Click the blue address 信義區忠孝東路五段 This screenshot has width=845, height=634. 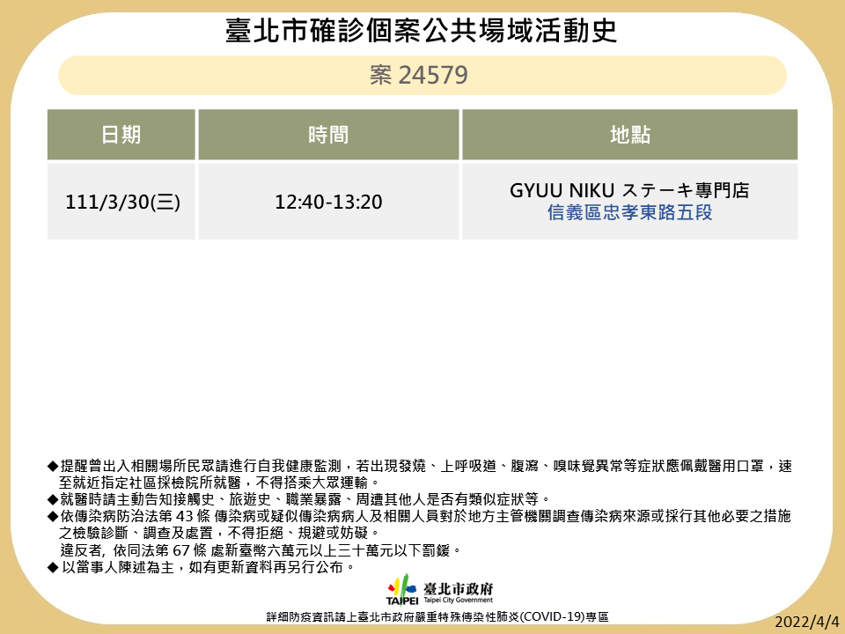point(630,212)
